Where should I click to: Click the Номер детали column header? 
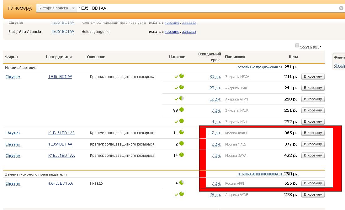point(59,57)
